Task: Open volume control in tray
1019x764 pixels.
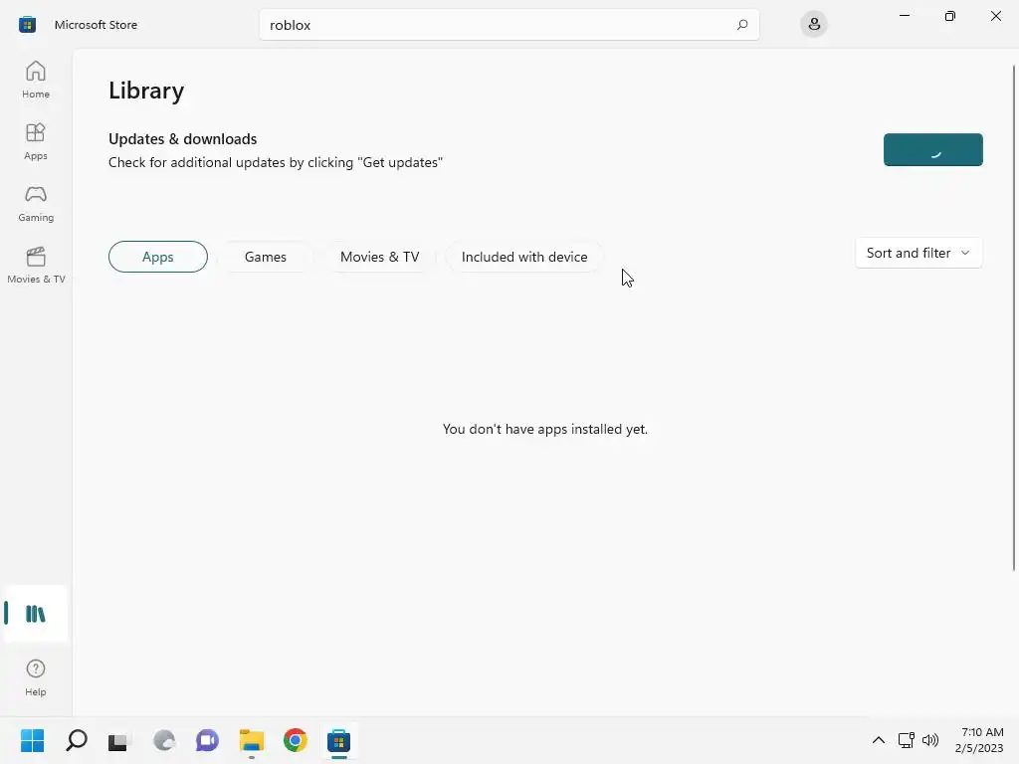Action: pyautogui.click(x=930, y=740)
